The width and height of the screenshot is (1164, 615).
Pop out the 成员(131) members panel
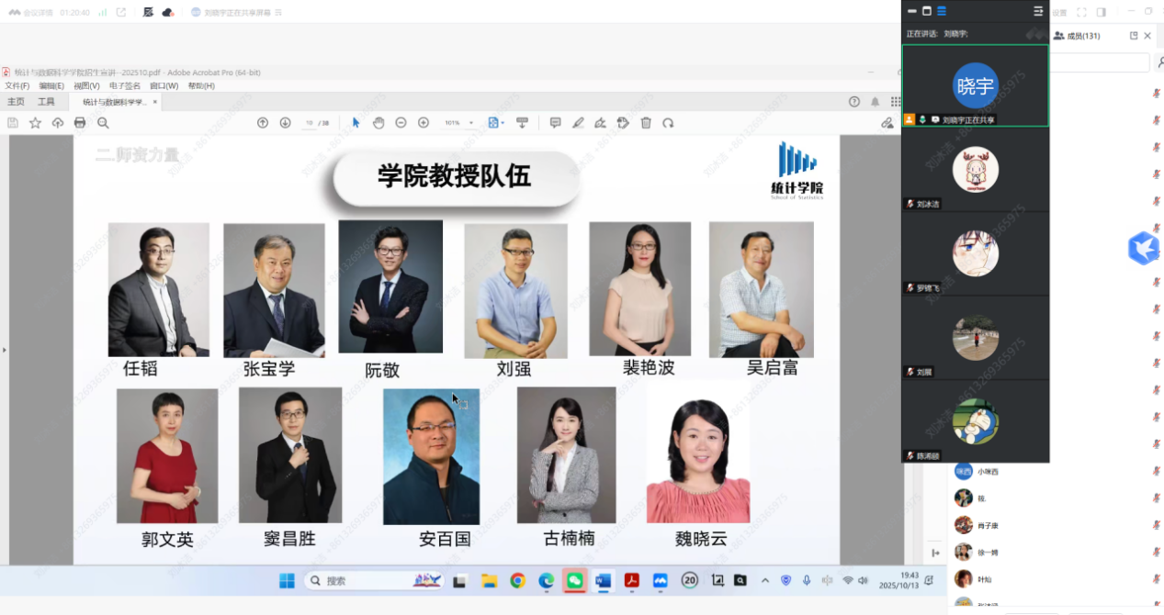(x=1134, y=36)
